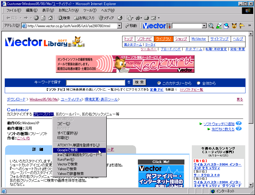Follow the 友だちに教える link

pyautogui.click(x=223, y=129)
